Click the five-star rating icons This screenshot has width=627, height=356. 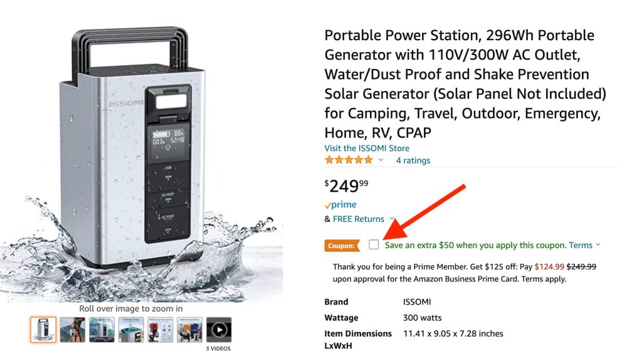(x=348, y=160)
